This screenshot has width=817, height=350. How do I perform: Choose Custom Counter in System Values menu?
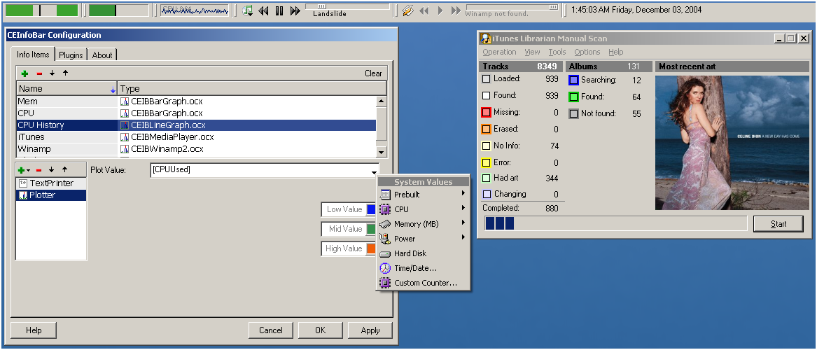424,283
